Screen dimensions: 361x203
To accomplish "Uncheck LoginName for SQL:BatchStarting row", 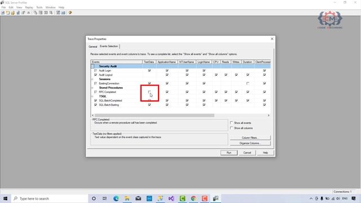I will coord(204,105).
